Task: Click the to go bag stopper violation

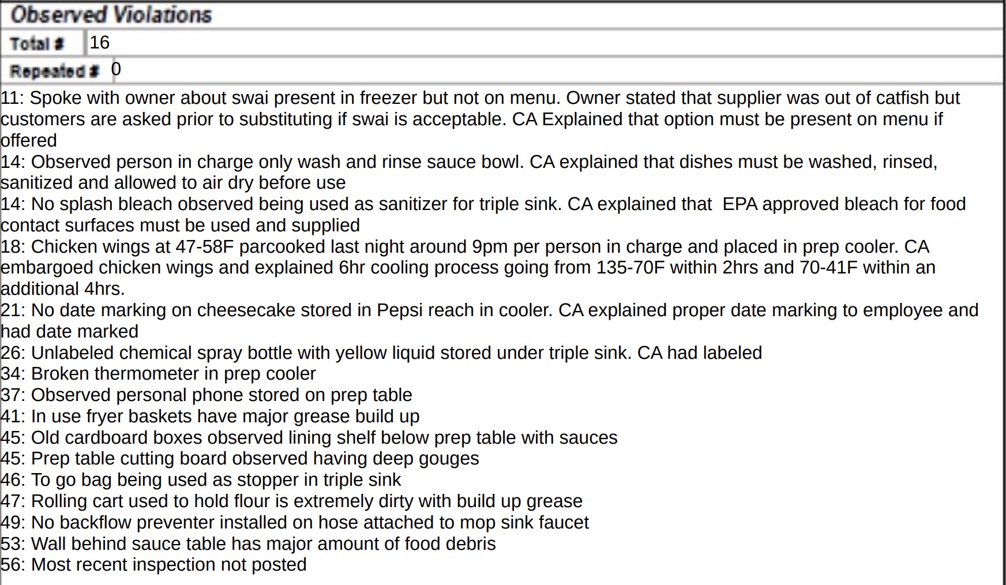Action: (x=201, y=480)
